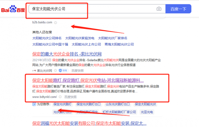Choose the 保定光伏路灯 recommendation tag
The image size is (199, 127).
coord(62,104)
